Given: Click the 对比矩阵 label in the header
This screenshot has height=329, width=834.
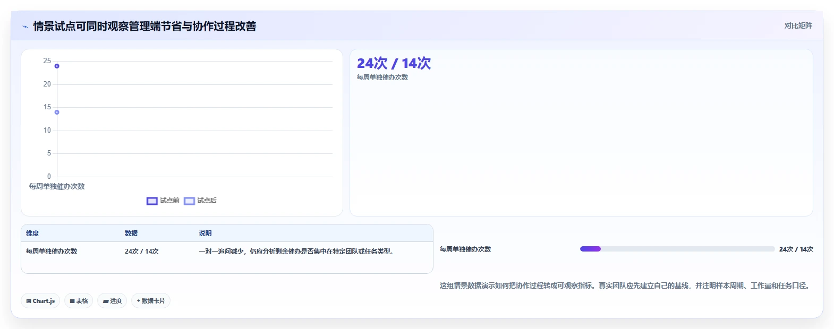Looking at the screenshot, I should [x=798, y=25].
